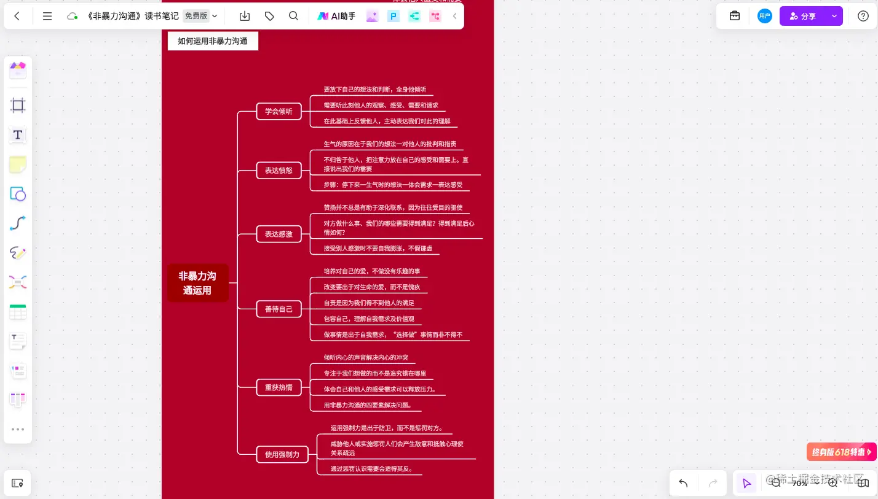878x499 pixels.
Task: Select text 专注于我们想做的而不是追究错在哪里
Action: (375, 373)
